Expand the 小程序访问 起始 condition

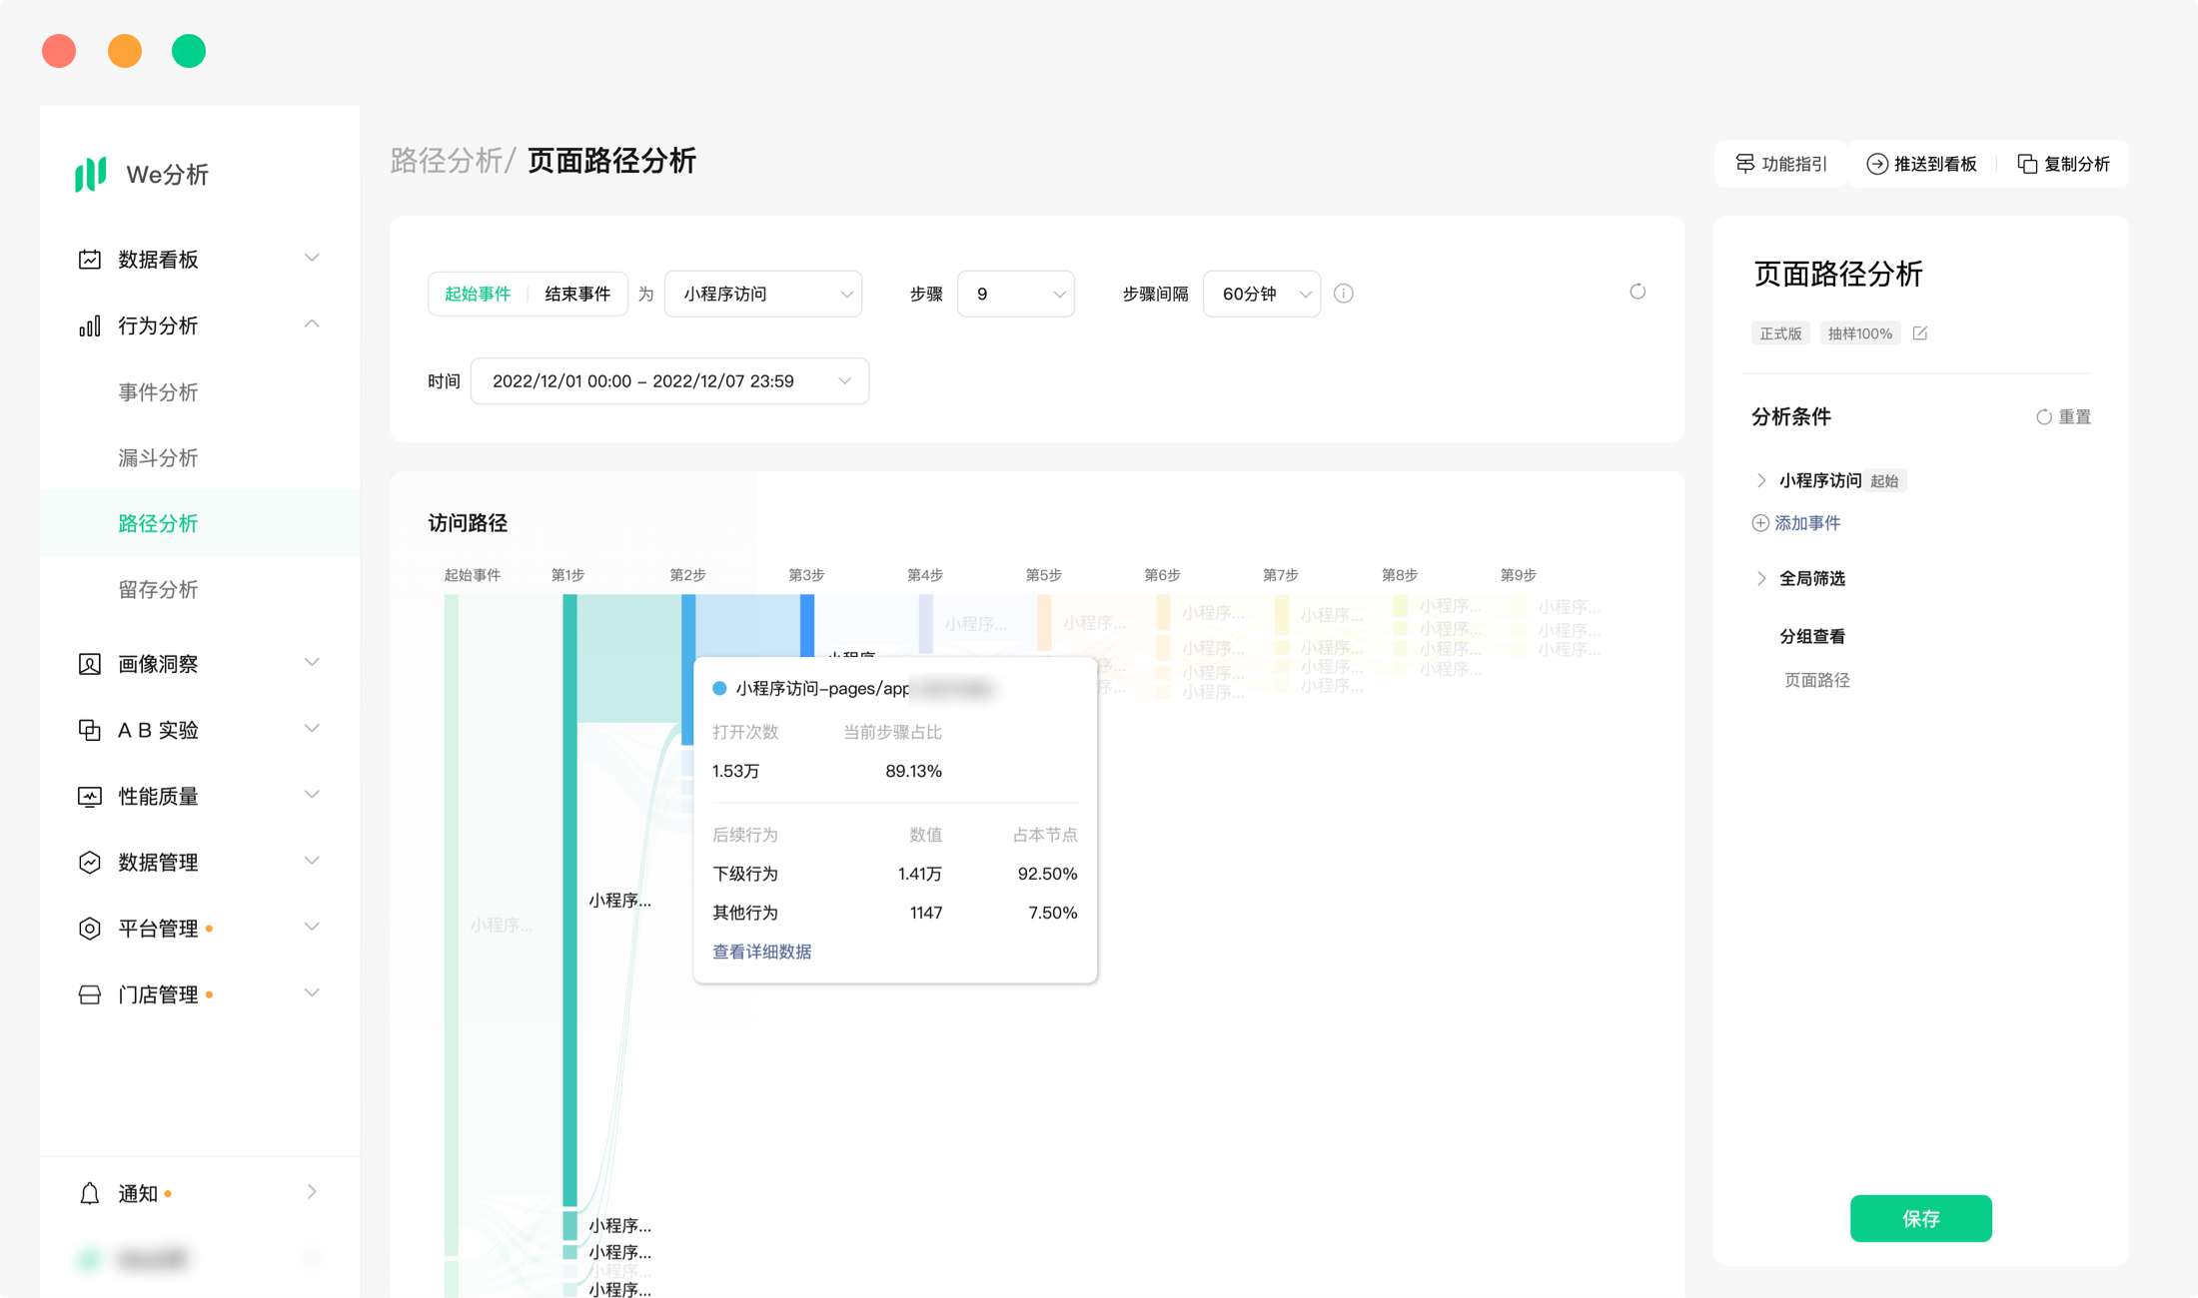1761,481
